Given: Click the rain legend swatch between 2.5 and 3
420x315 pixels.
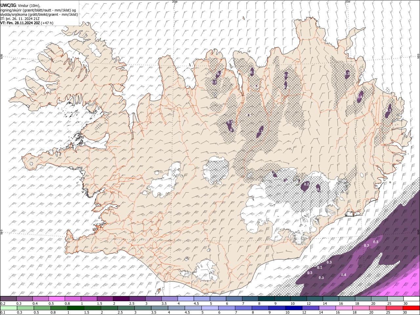Looking at the screenshot, I should click(x=126, y=308).
